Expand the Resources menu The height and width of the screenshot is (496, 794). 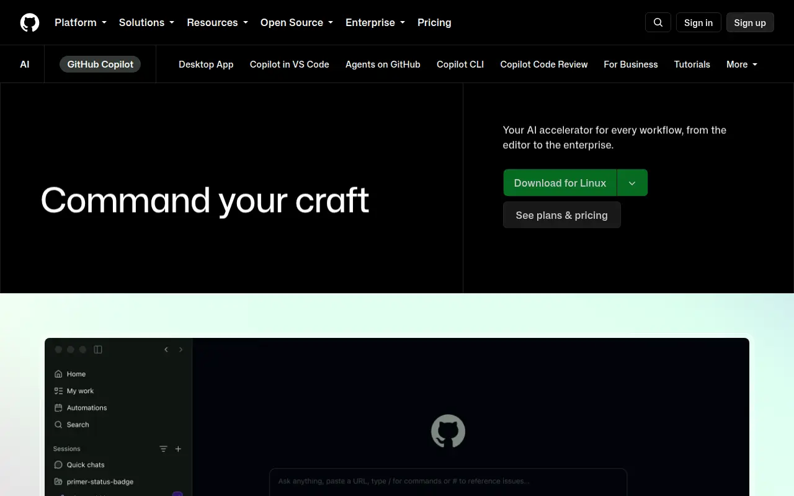click(x=218, y=22)
